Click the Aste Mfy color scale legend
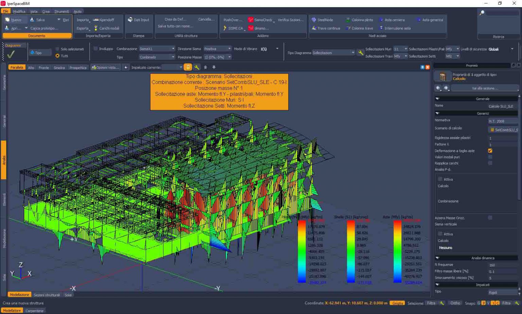The width and height of the screenshot is (522, 314). click(397, 250)
